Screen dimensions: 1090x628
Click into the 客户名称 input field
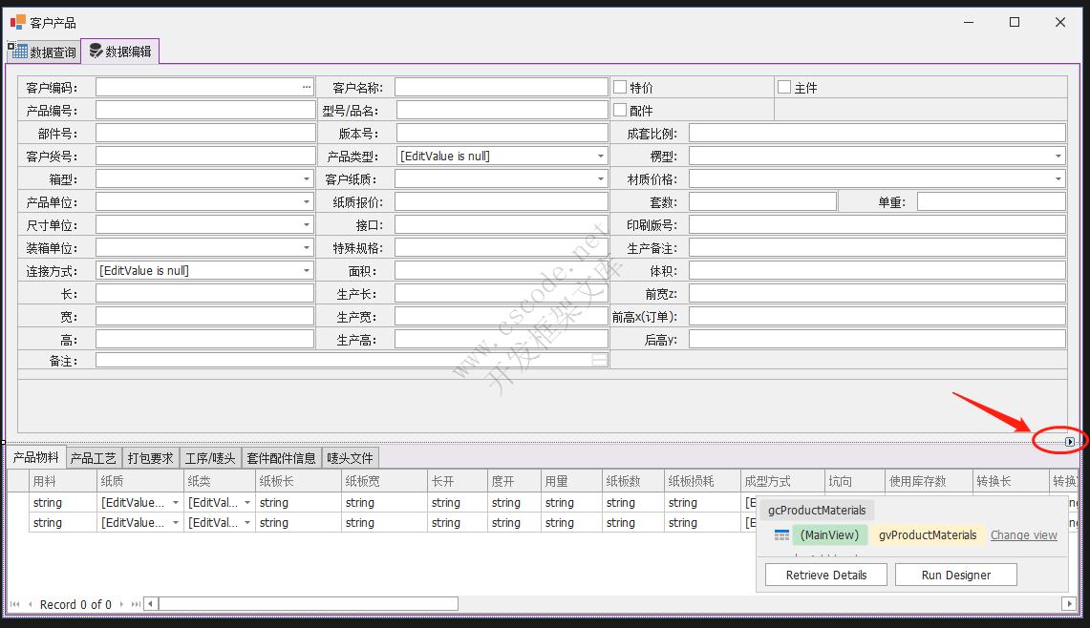501,87
